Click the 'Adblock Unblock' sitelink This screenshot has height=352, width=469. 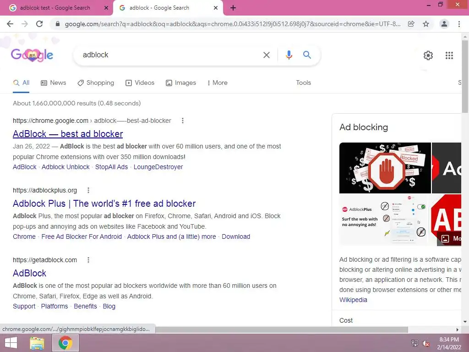[x=65, y=167]
